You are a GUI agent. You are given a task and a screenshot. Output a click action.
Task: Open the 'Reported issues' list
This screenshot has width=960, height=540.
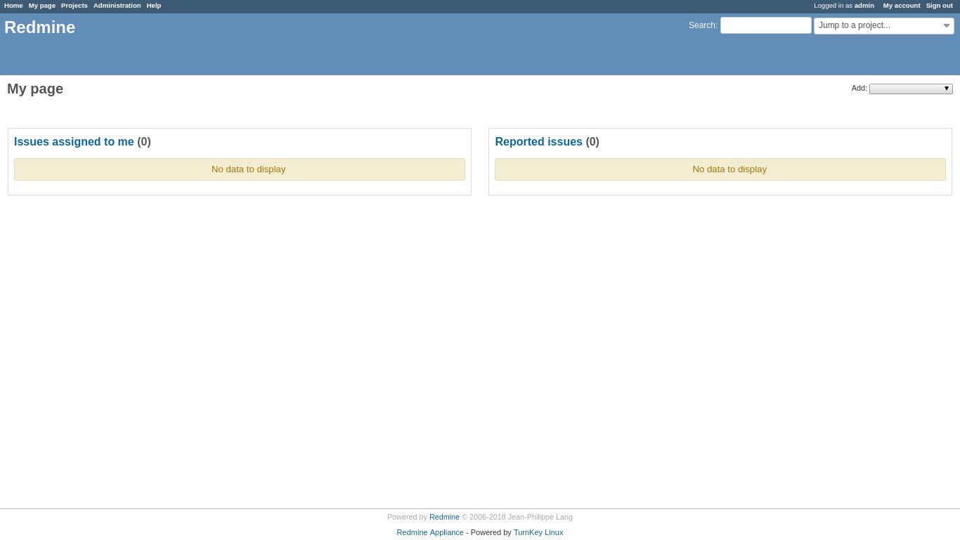pyautogui.click(x=538, y=142)
